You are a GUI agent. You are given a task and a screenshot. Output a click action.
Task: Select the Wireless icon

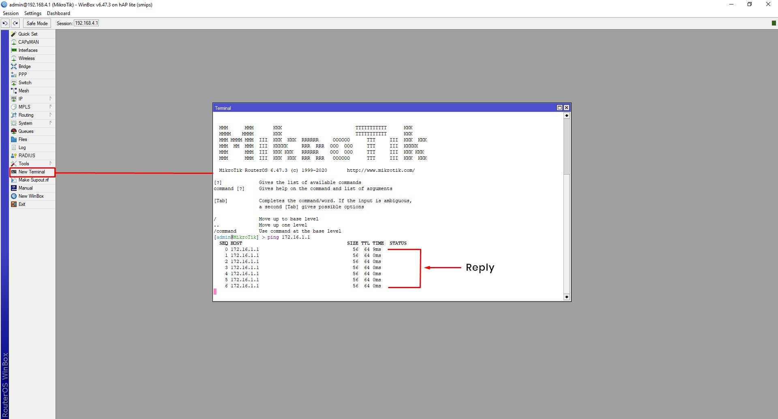click(x=14, y=58)
